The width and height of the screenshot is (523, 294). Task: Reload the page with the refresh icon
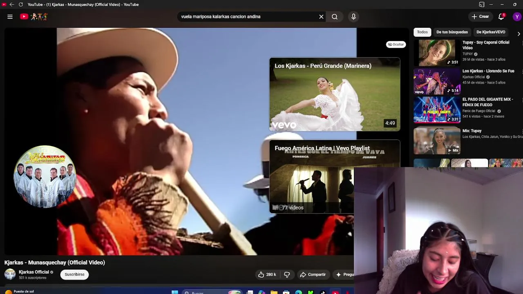(x=21, y=4)
